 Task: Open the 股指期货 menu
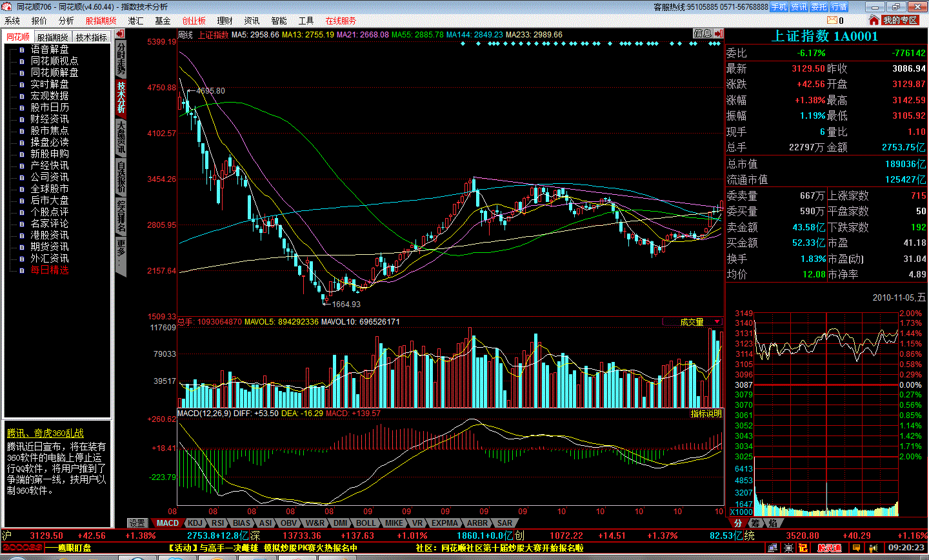101,21
